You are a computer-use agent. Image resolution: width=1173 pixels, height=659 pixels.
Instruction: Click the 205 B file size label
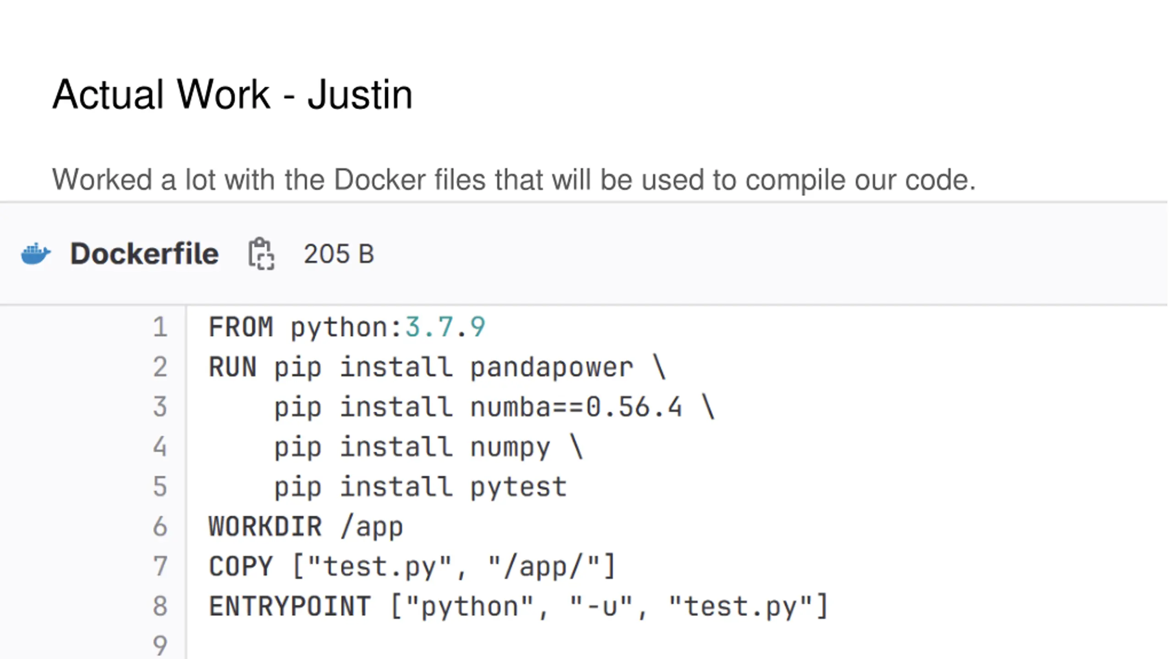[x=339, y=254]
